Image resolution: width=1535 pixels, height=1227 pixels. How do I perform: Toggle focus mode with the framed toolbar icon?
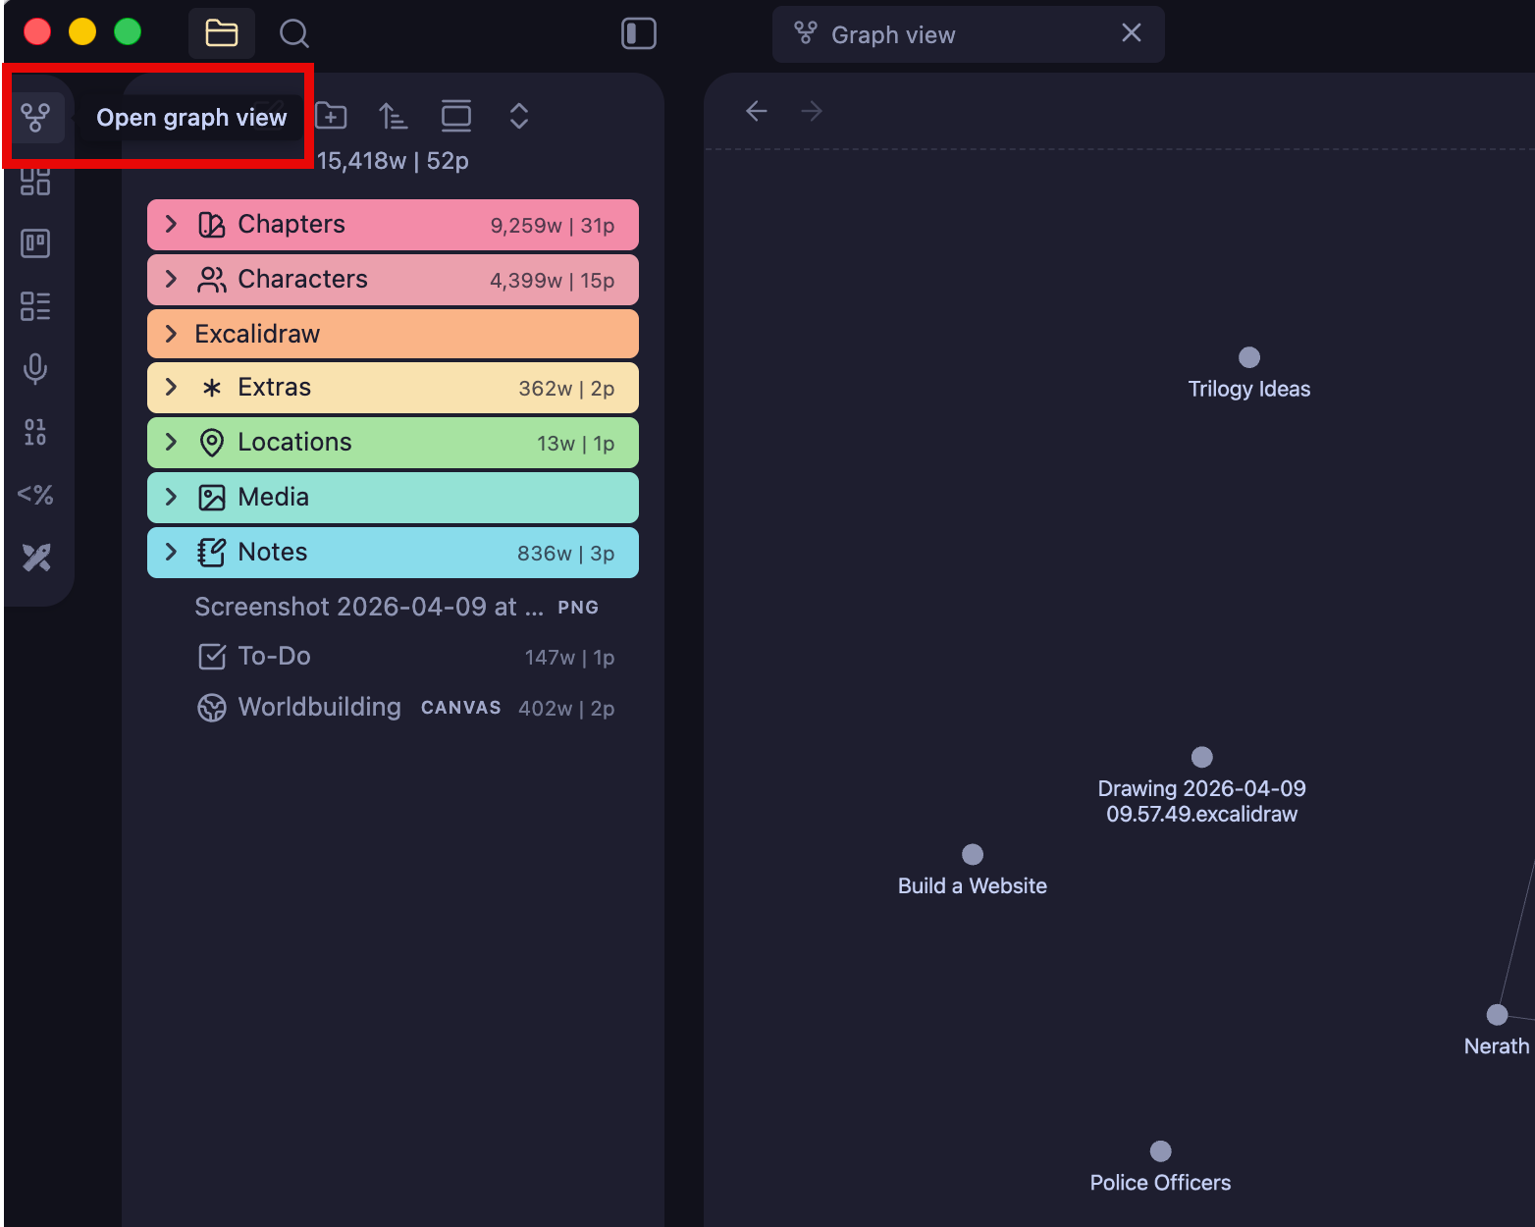(x=456, y=116)
